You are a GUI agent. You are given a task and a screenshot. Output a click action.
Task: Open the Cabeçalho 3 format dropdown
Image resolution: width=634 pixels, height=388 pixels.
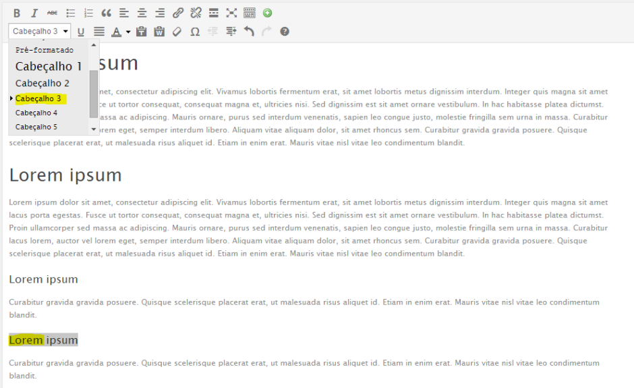pyautogui.click(x=40, y=31)
